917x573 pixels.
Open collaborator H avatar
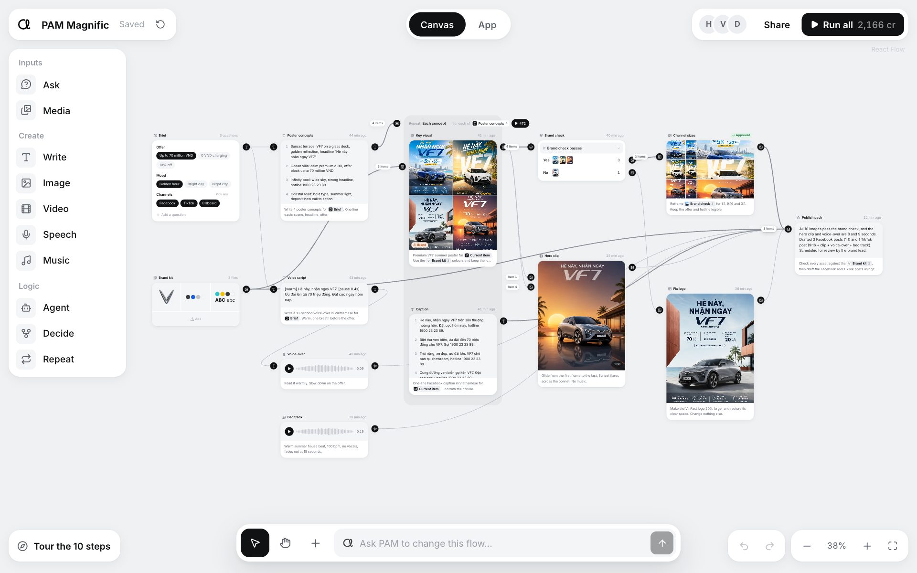coord(708,24)
